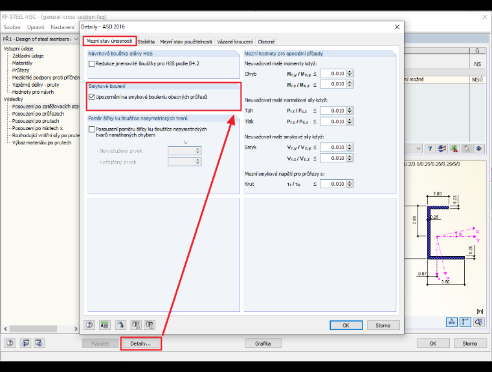The image size is (492, 372).
Task: Click the units and decimal places icon
Action: [105, 325]
